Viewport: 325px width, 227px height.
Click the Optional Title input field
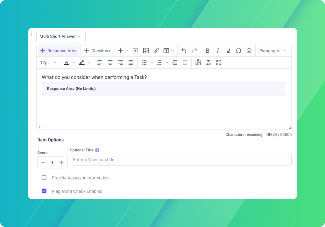tap(180, 160)
